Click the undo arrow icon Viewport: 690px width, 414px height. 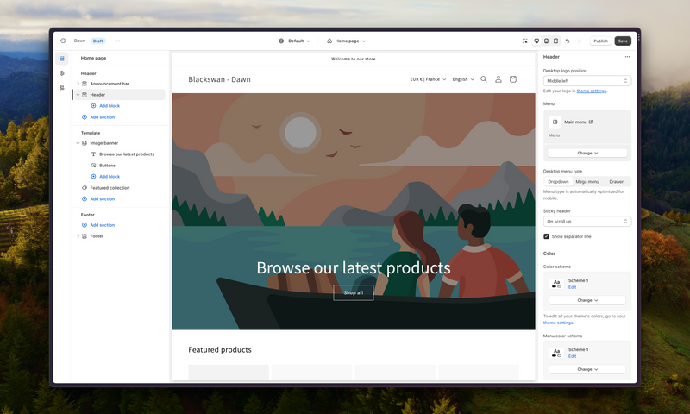point(568,41)
